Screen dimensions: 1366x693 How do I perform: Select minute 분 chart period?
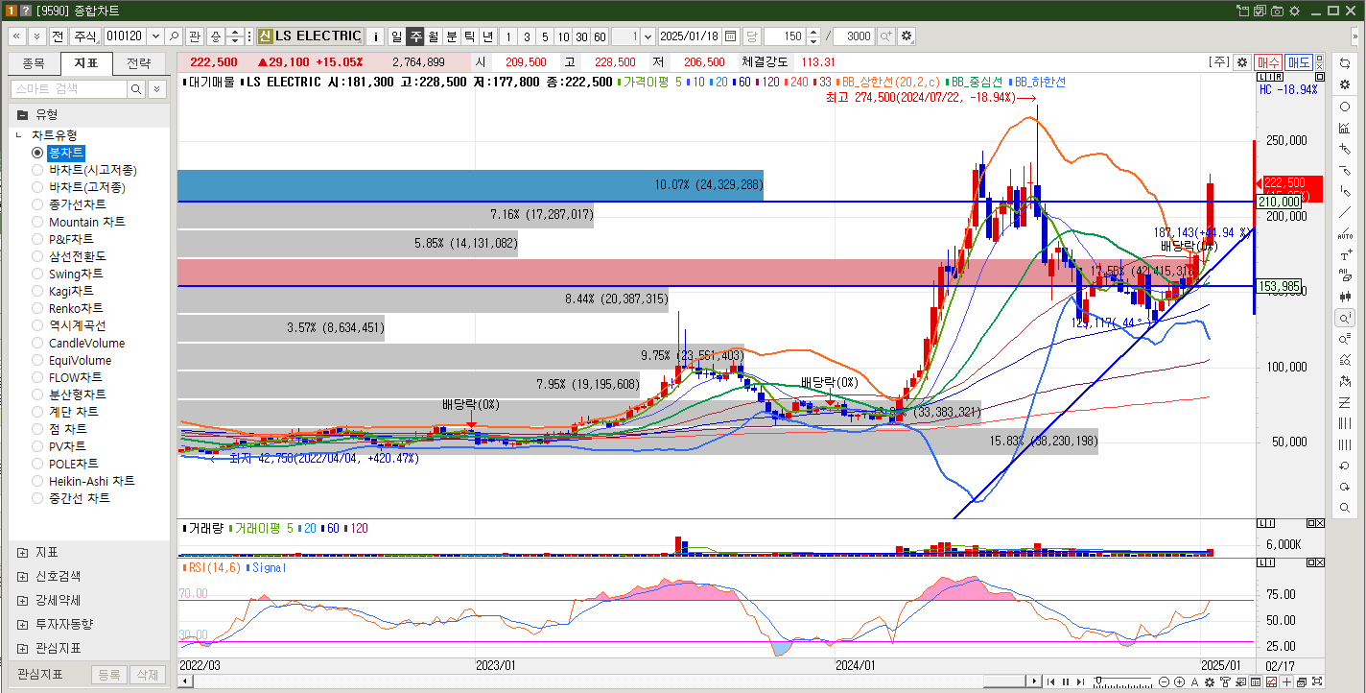point(451,36)
